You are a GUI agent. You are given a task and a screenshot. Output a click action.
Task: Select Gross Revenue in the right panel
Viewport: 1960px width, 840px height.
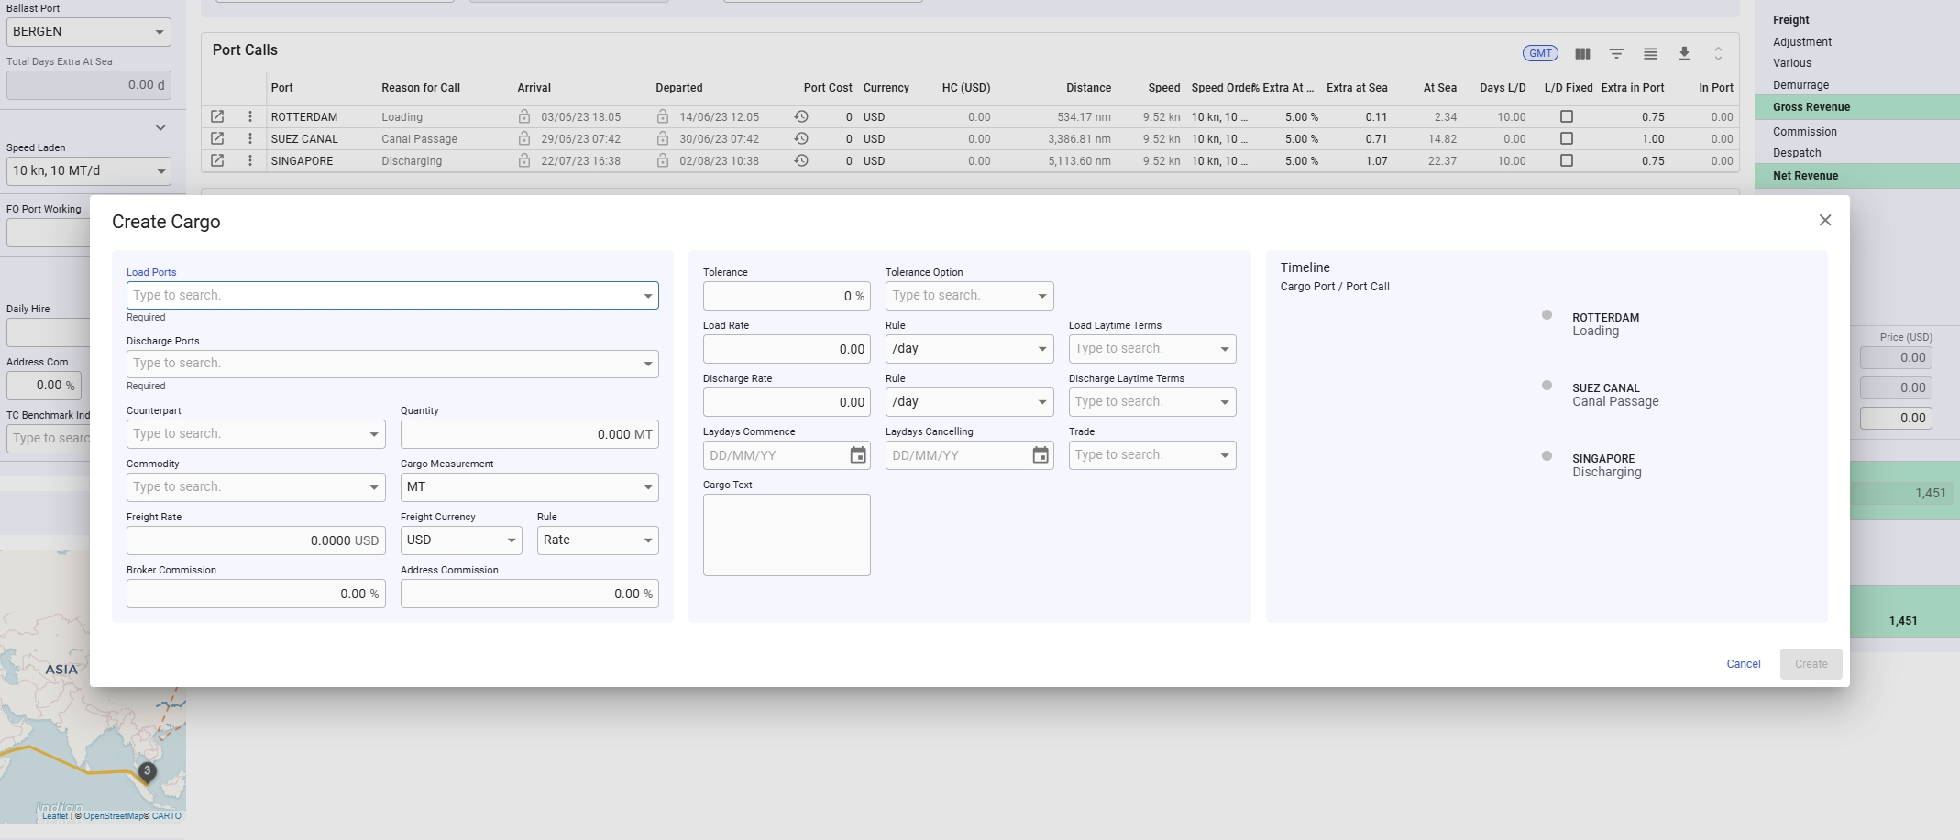pos(1811,107)
